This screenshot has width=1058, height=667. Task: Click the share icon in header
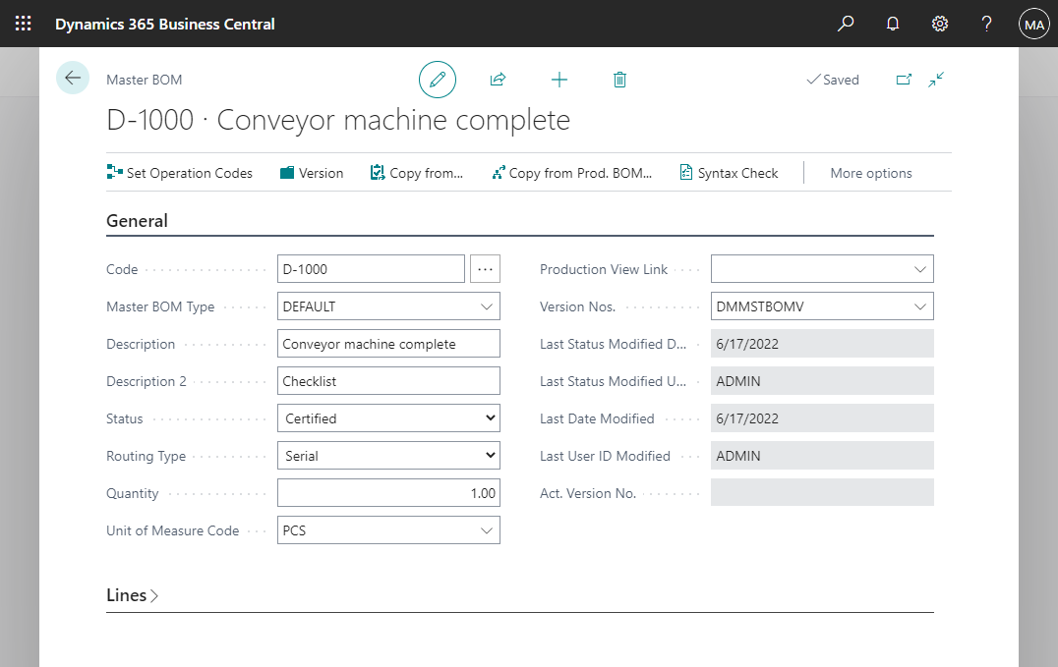tap(498, 80)
